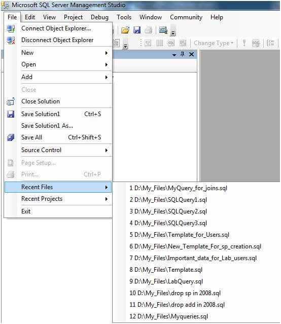Click the Print toolbar icon
The width and height of the screenshot is (281, 324).
[x=149, y=30]
